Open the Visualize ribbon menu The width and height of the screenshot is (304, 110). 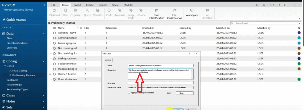click(98, 12)
